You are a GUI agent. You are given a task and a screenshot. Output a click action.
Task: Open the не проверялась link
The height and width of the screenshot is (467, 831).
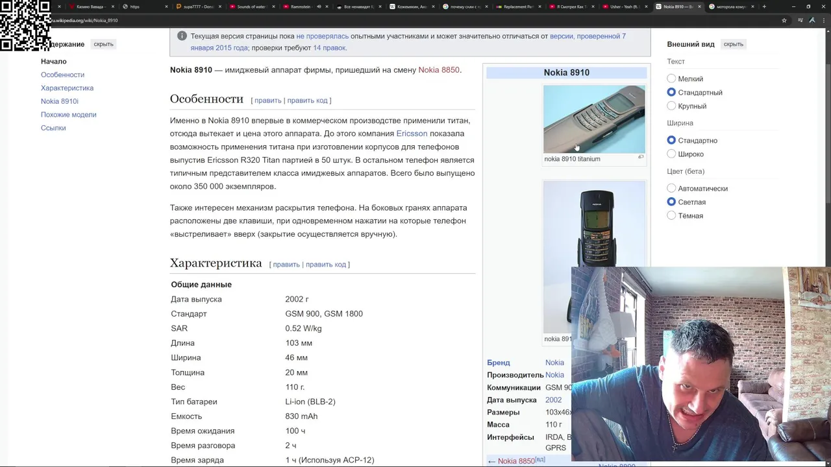click(323, 36)
